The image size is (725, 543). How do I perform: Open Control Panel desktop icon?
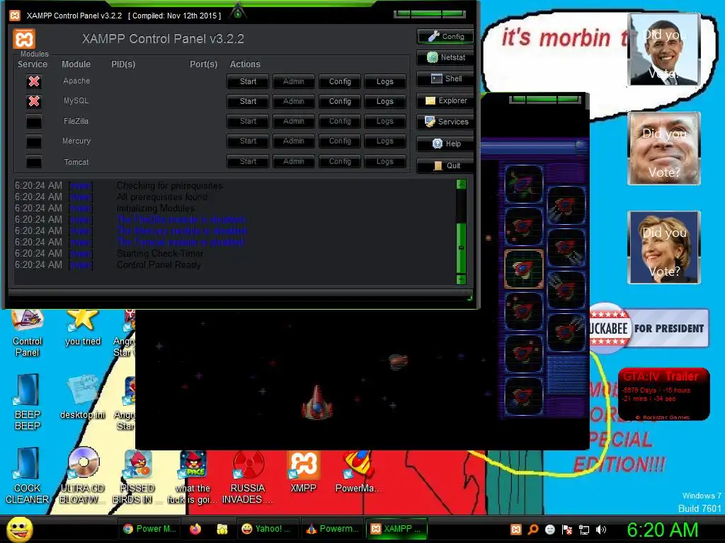28,334
